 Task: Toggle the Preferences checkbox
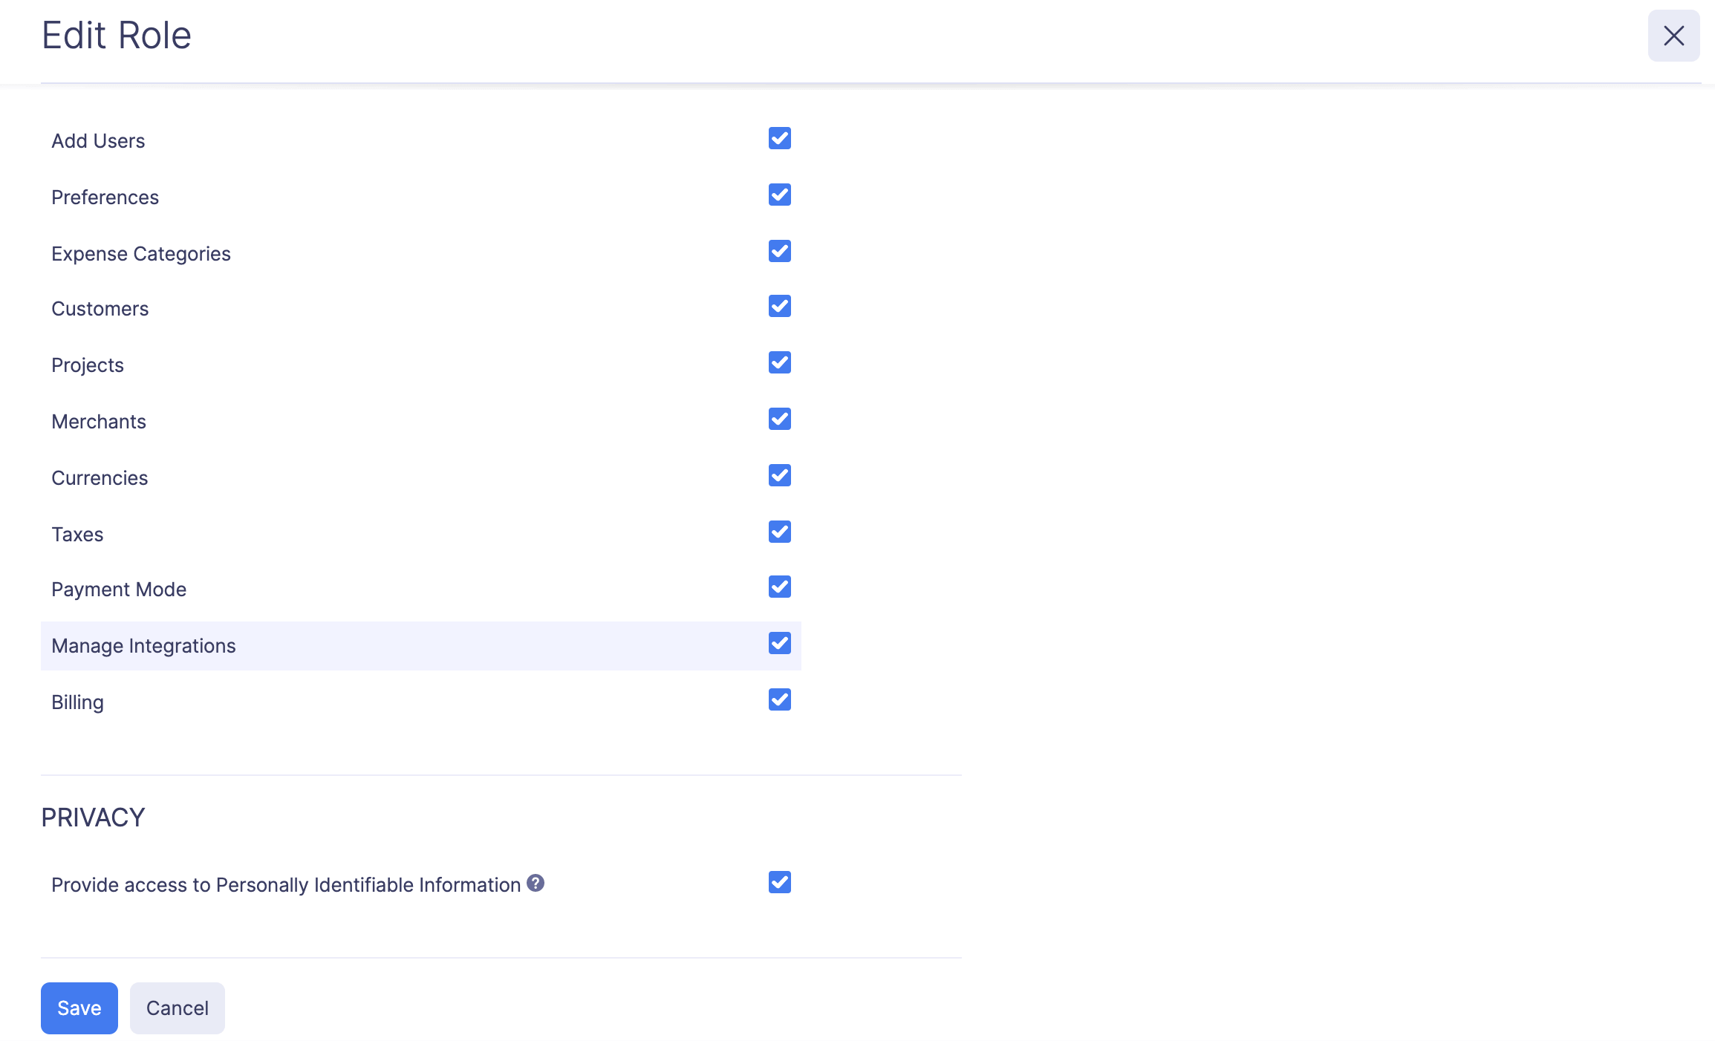pyautogui.click(x=779, y=195)
